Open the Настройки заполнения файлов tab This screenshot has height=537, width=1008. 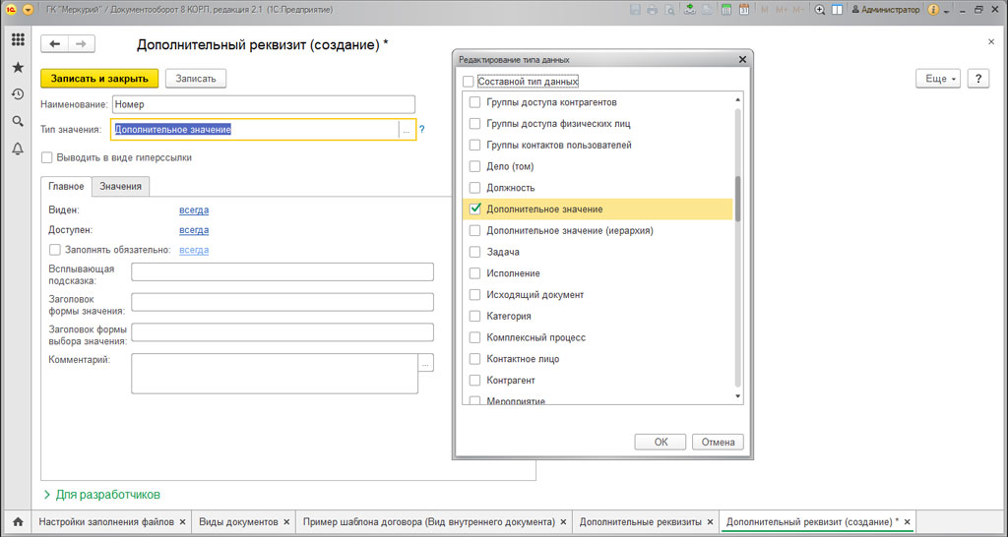coord(106,522)
